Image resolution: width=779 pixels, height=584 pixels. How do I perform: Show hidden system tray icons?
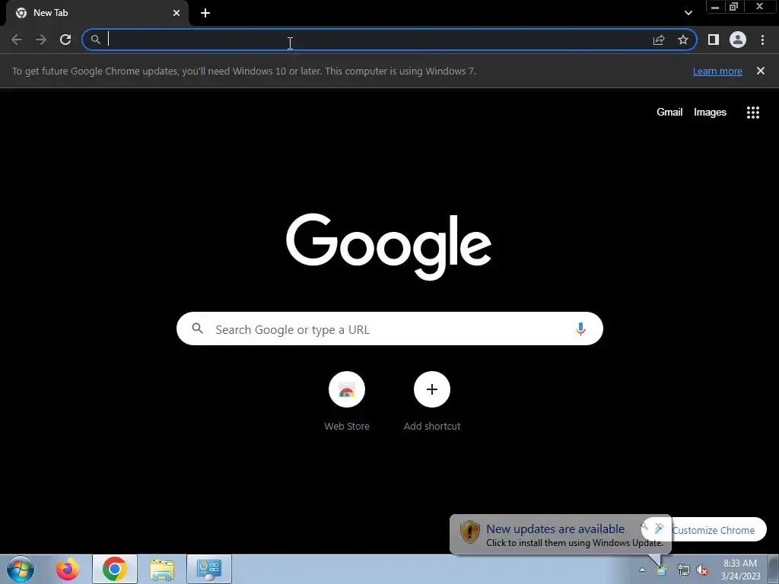[642, 570]
